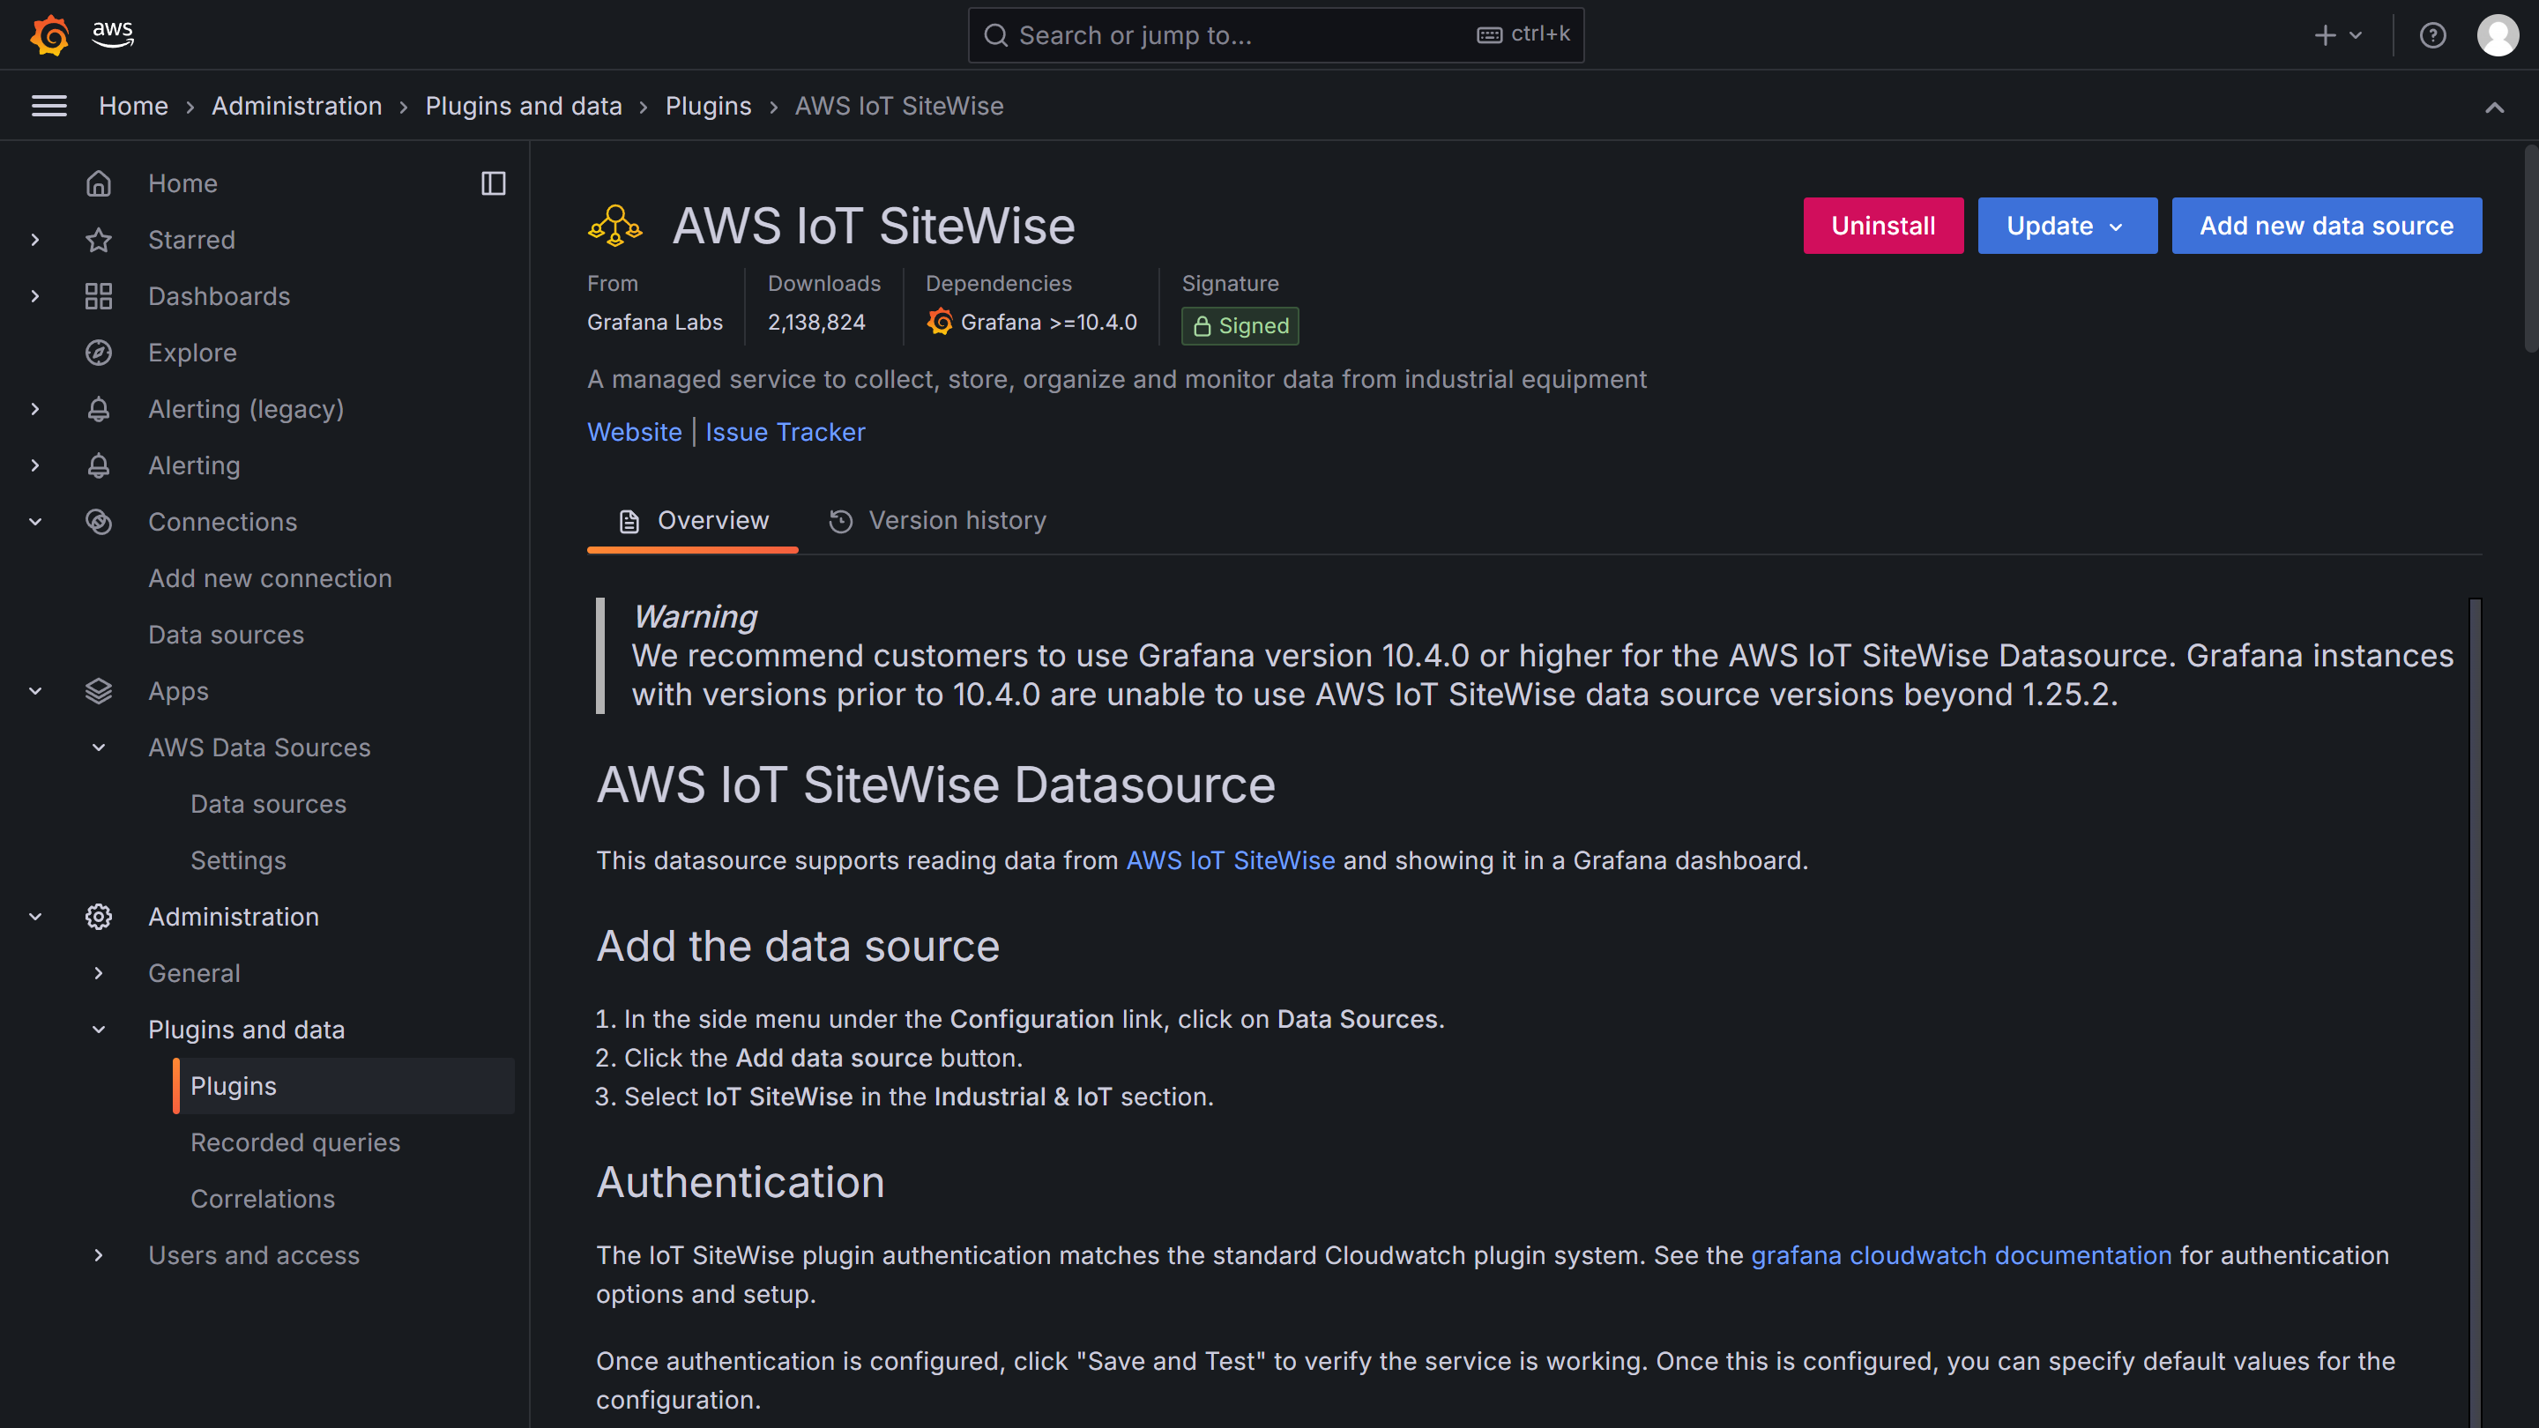Viewport: 2539px width, 1428px height.
Task: Click the plus New menu icon
Action: pos(2339,35)
